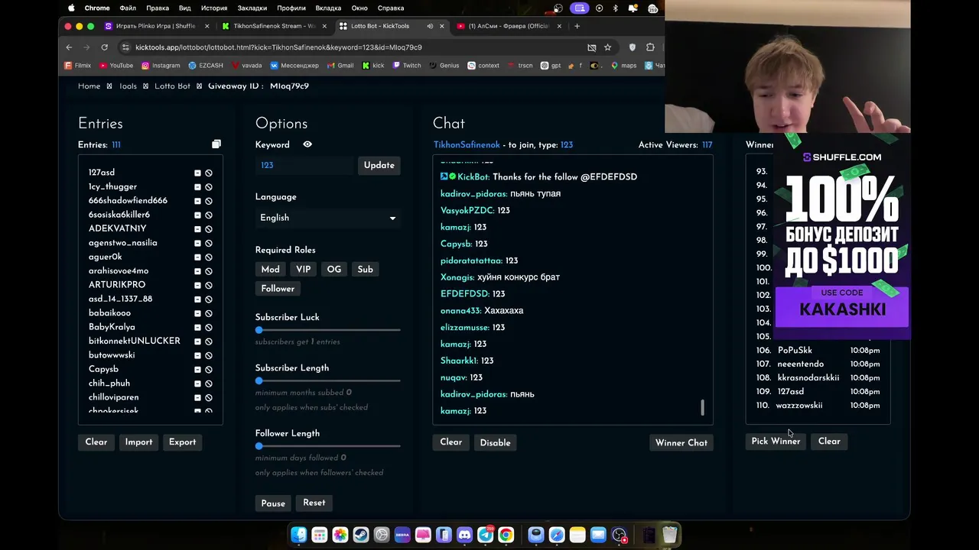Copy the entries list with the copy icon
The image size is (979, 550).
(x=216, y=144)
